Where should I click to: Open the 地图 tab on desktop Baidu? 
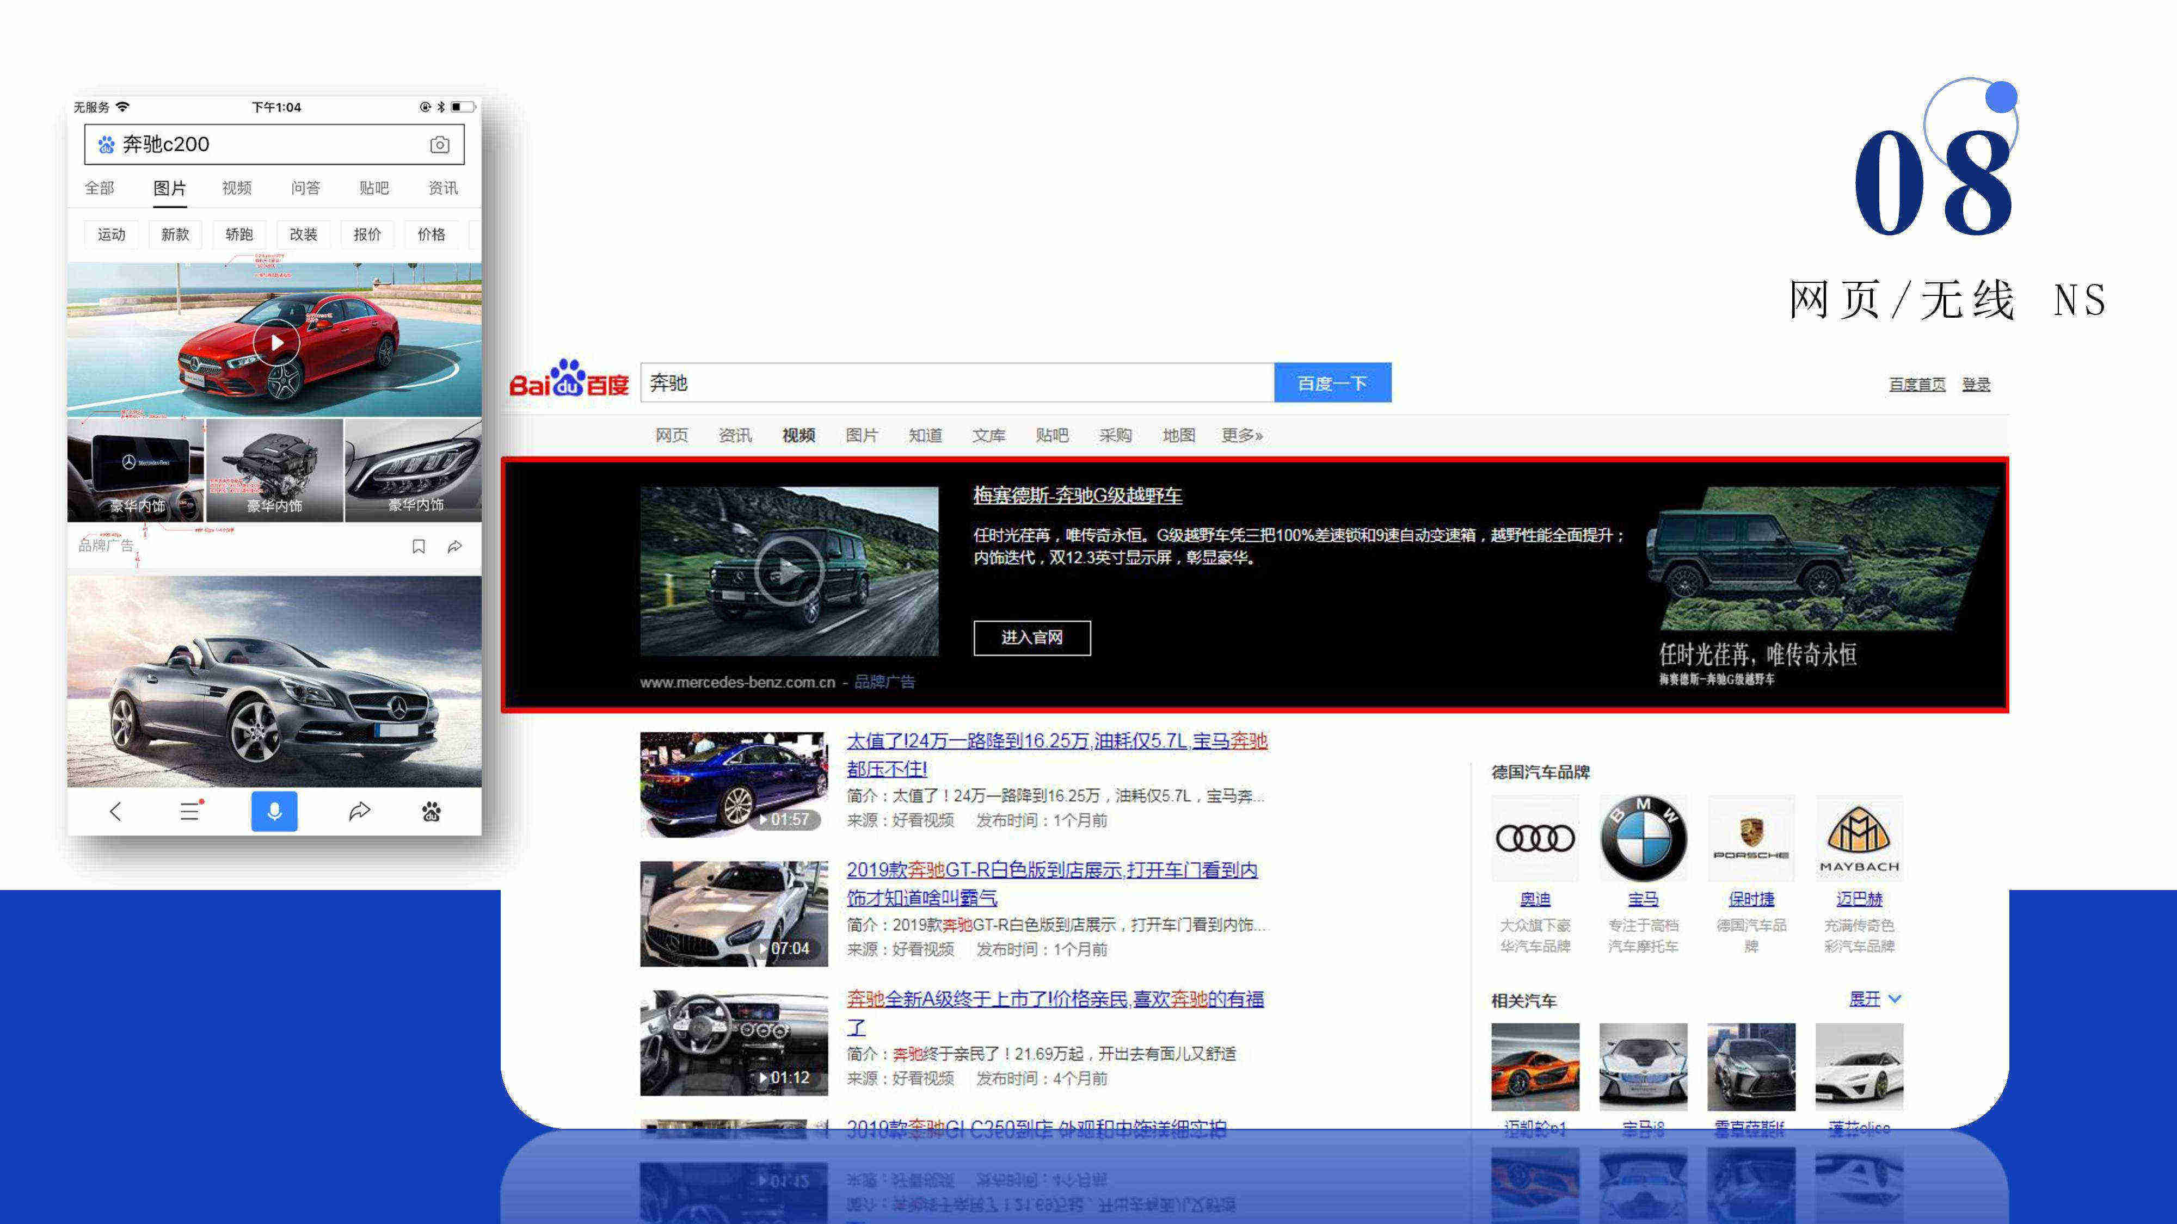1179,435
